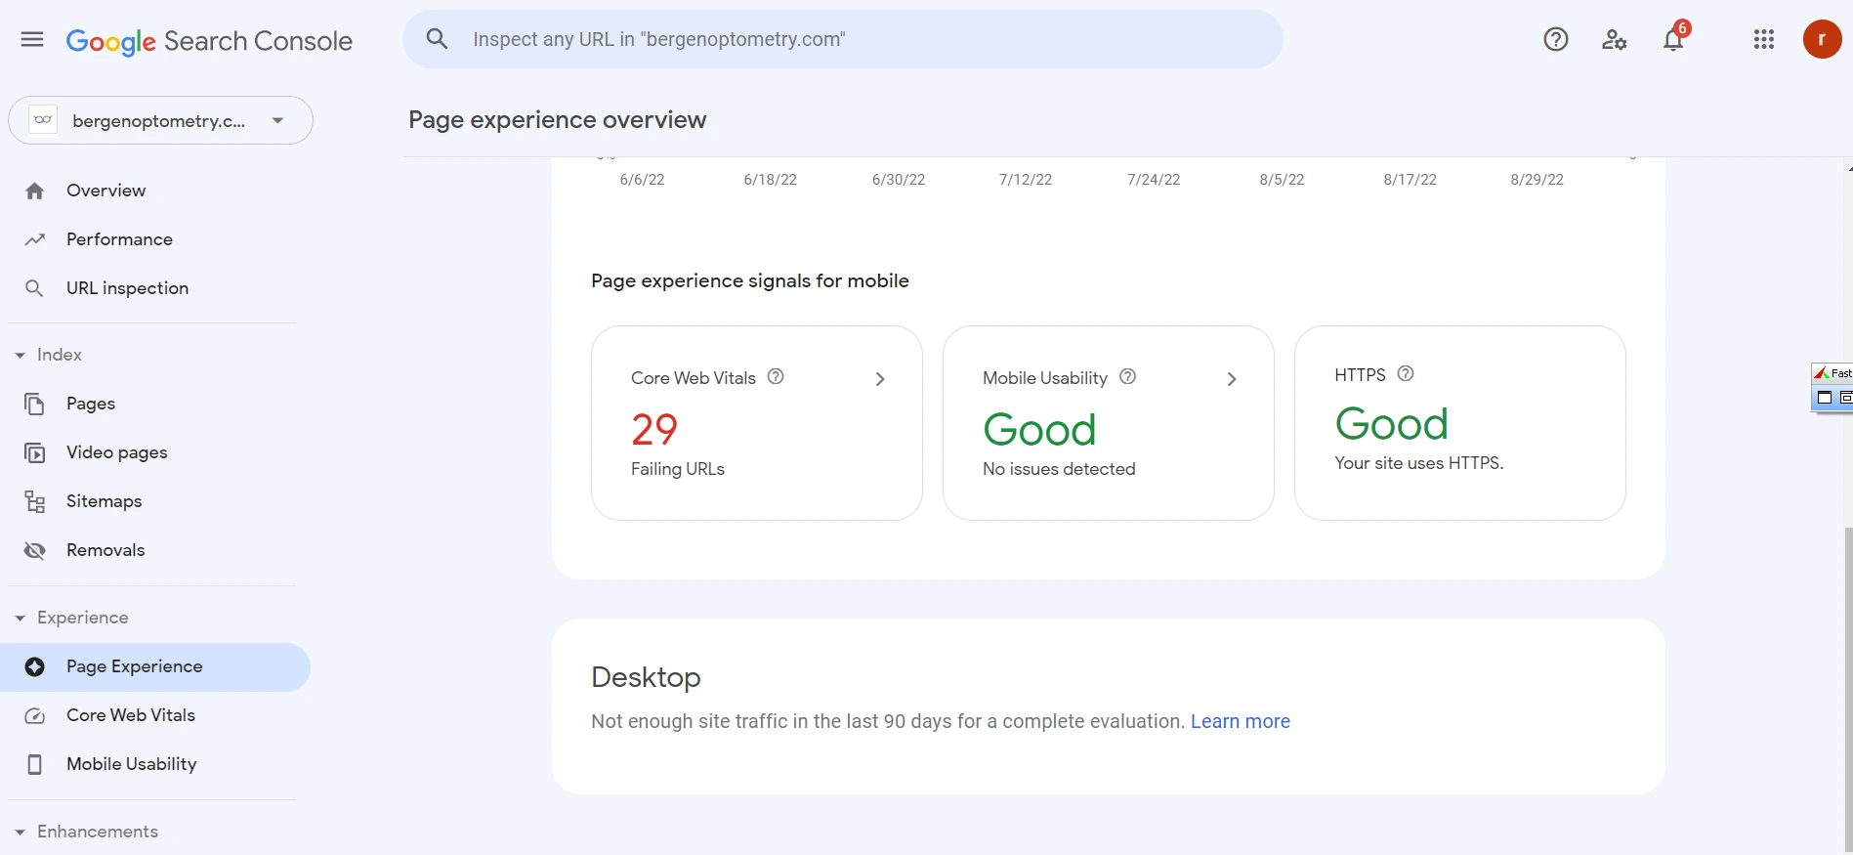The width and height of the screenshot is (1853, 855).
Task: Open Video pages in sidebar
Action: (117, 452)
